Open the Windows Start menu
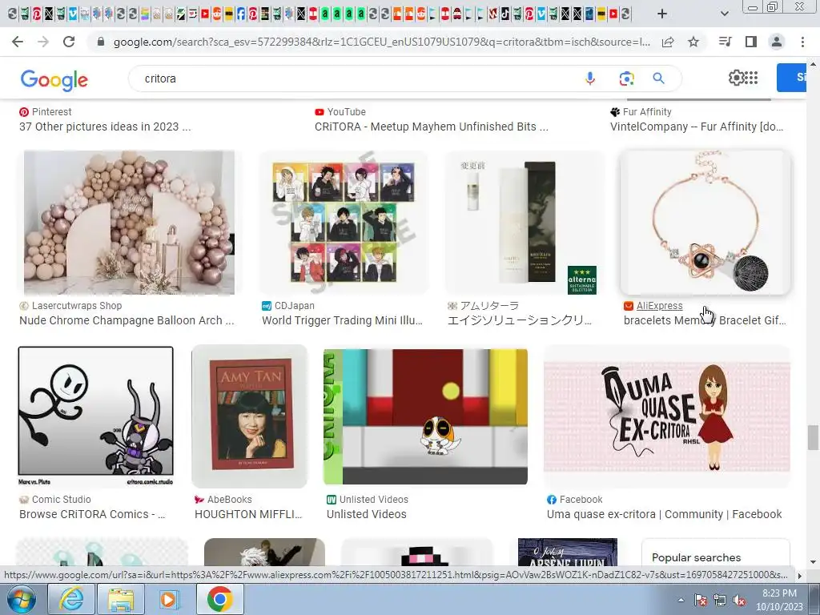Viewport: 820px width, 615px height. 22,599
